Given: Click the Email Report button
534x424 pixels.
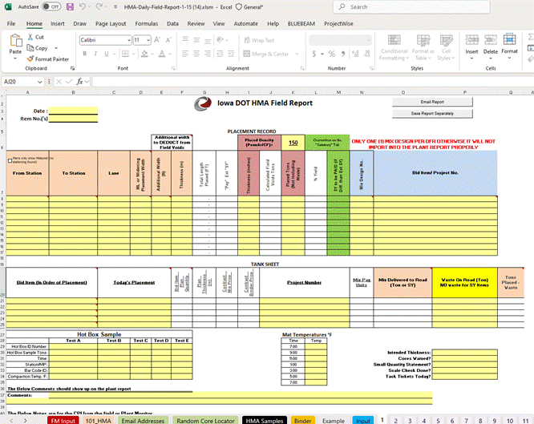Looking at the screenshot, I should pyautogui.click(x=432, y=102).
